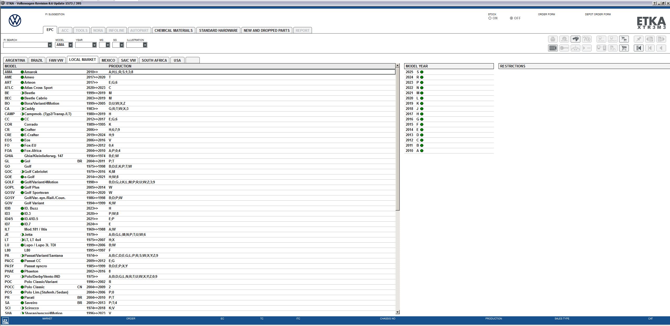Click the LEX CON icon in status bar
This screenshot has width=670, height=326.
(x=5, y=321)
